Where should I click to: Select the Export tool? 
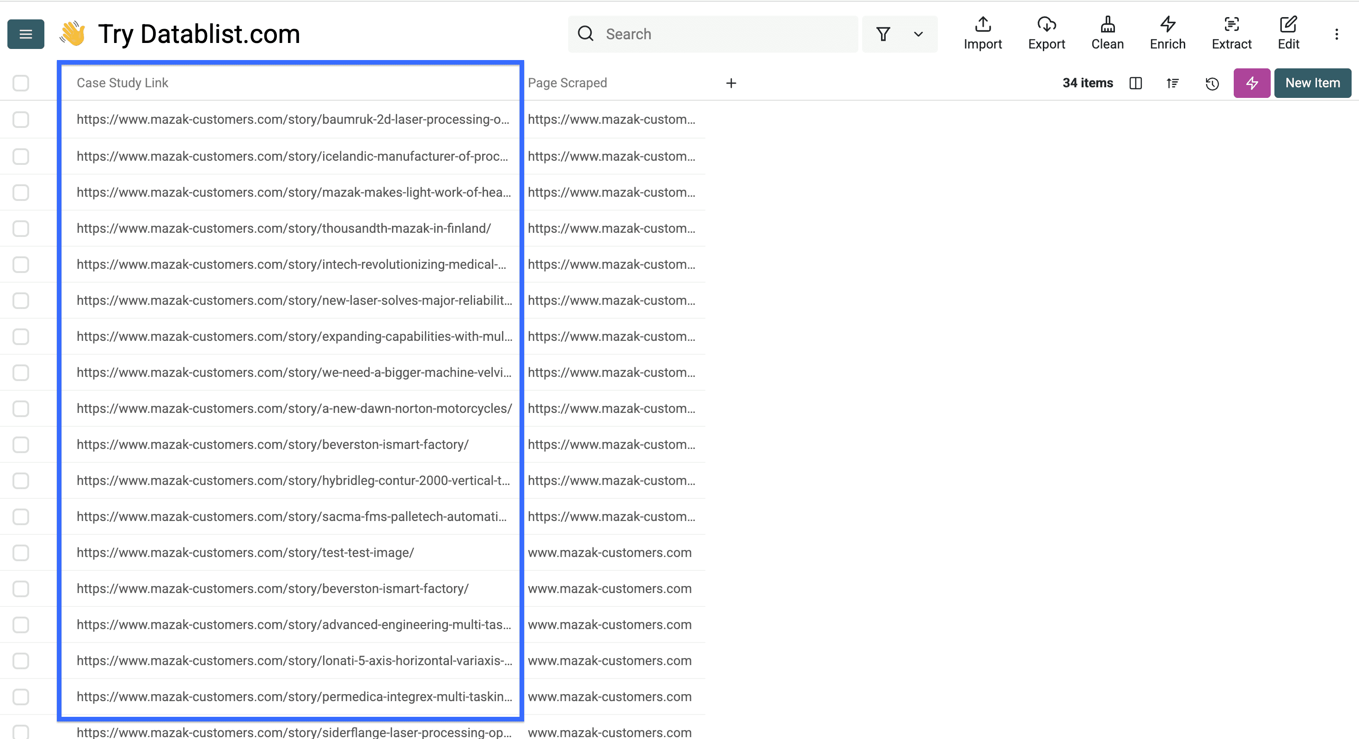[x=1047, y=33]
